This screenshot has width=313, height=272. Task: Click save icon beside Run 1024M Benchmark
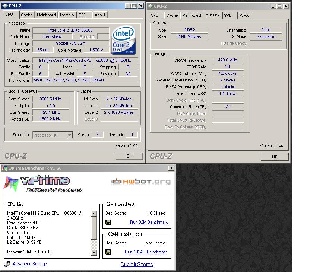(108, 252)
